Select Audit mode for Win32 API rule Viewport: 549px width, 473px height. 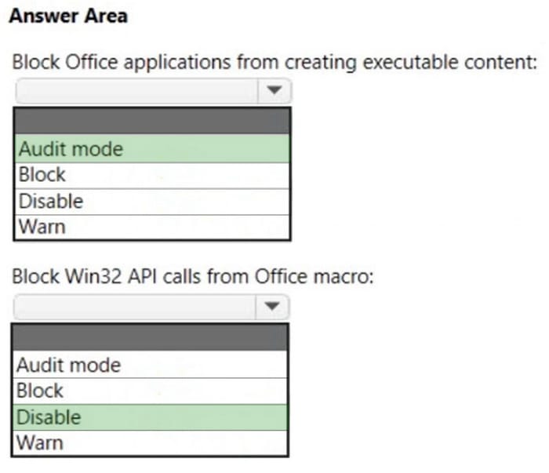click(150, 365)
